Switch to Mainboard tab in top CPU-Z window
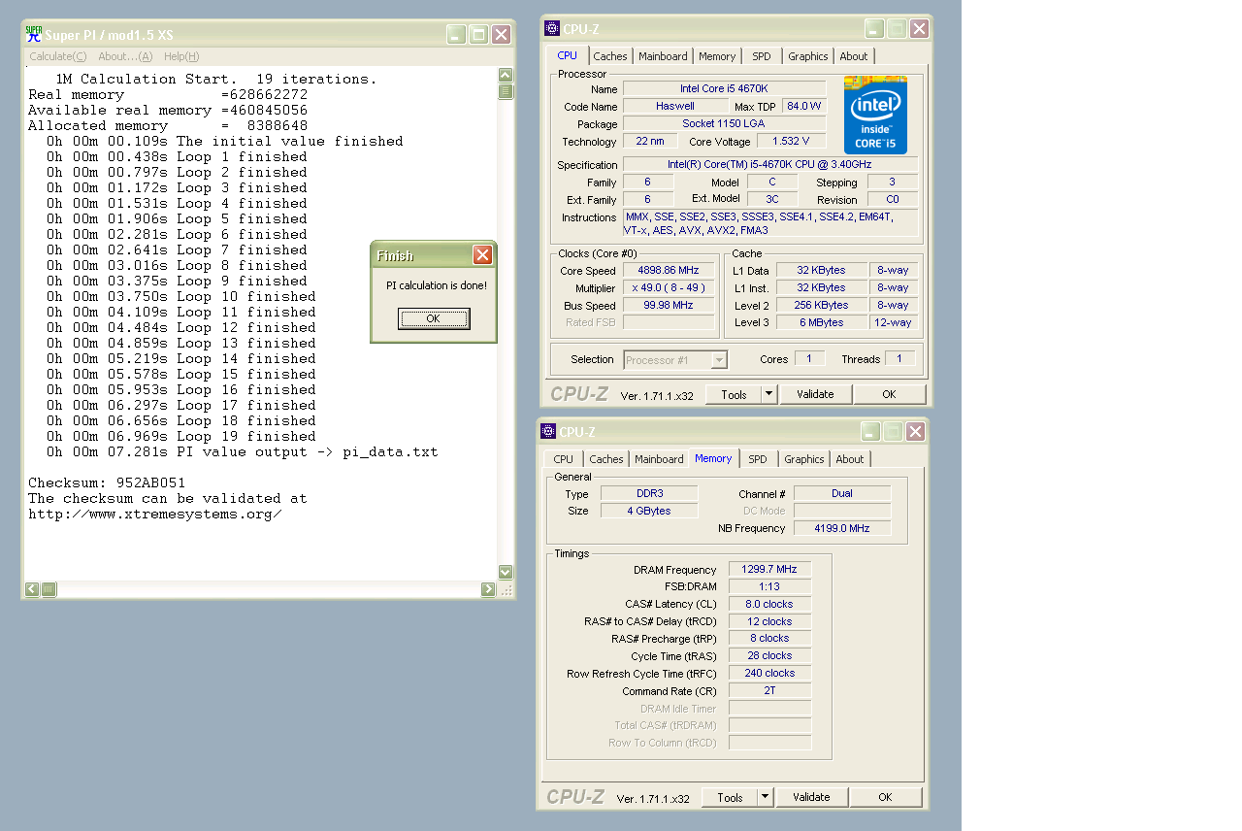 point(663,56)
